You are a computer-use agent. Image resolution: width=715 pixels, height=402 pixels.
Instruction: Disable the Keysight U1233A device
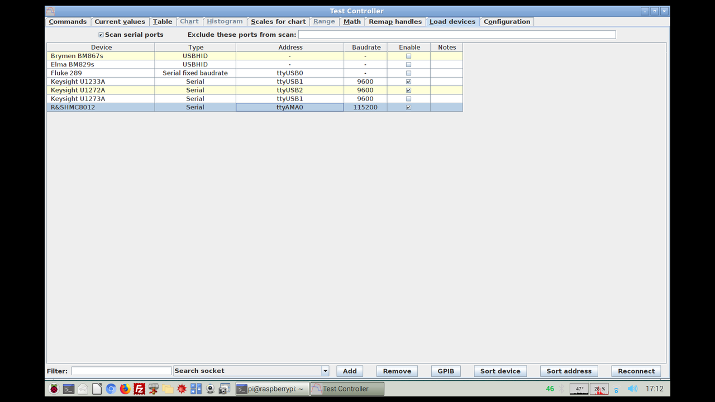[x=408, y=82]
